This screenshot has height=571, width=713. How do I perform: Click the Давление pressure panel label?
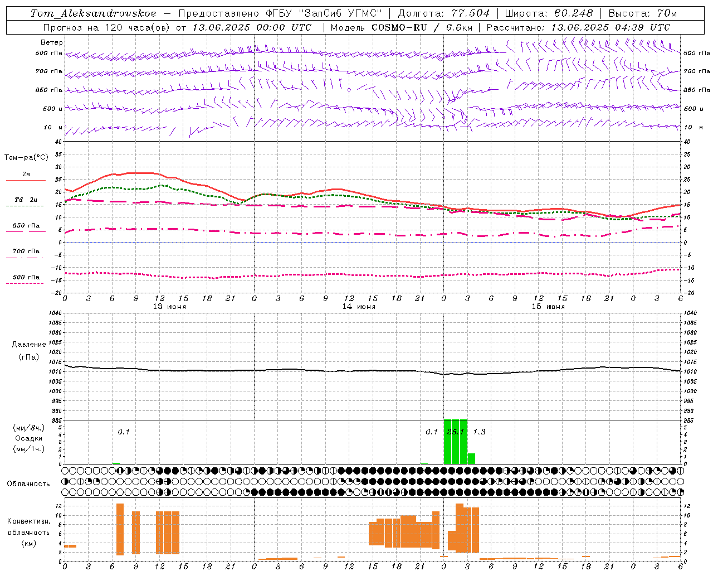point(29,345)
